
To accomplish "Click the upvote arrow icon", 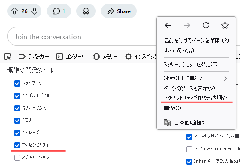I will point(15,11).
